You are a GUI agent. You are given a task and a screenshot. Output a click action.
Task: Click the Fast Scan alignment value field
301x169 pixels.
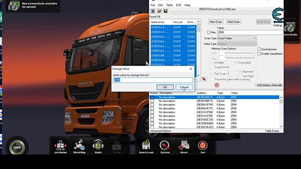(x=232, y=74)
